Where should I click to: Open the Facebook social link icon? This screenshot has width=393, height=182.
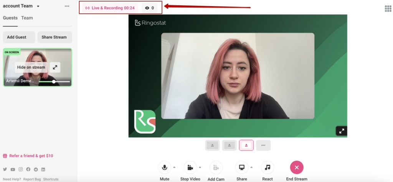point(28,169)
